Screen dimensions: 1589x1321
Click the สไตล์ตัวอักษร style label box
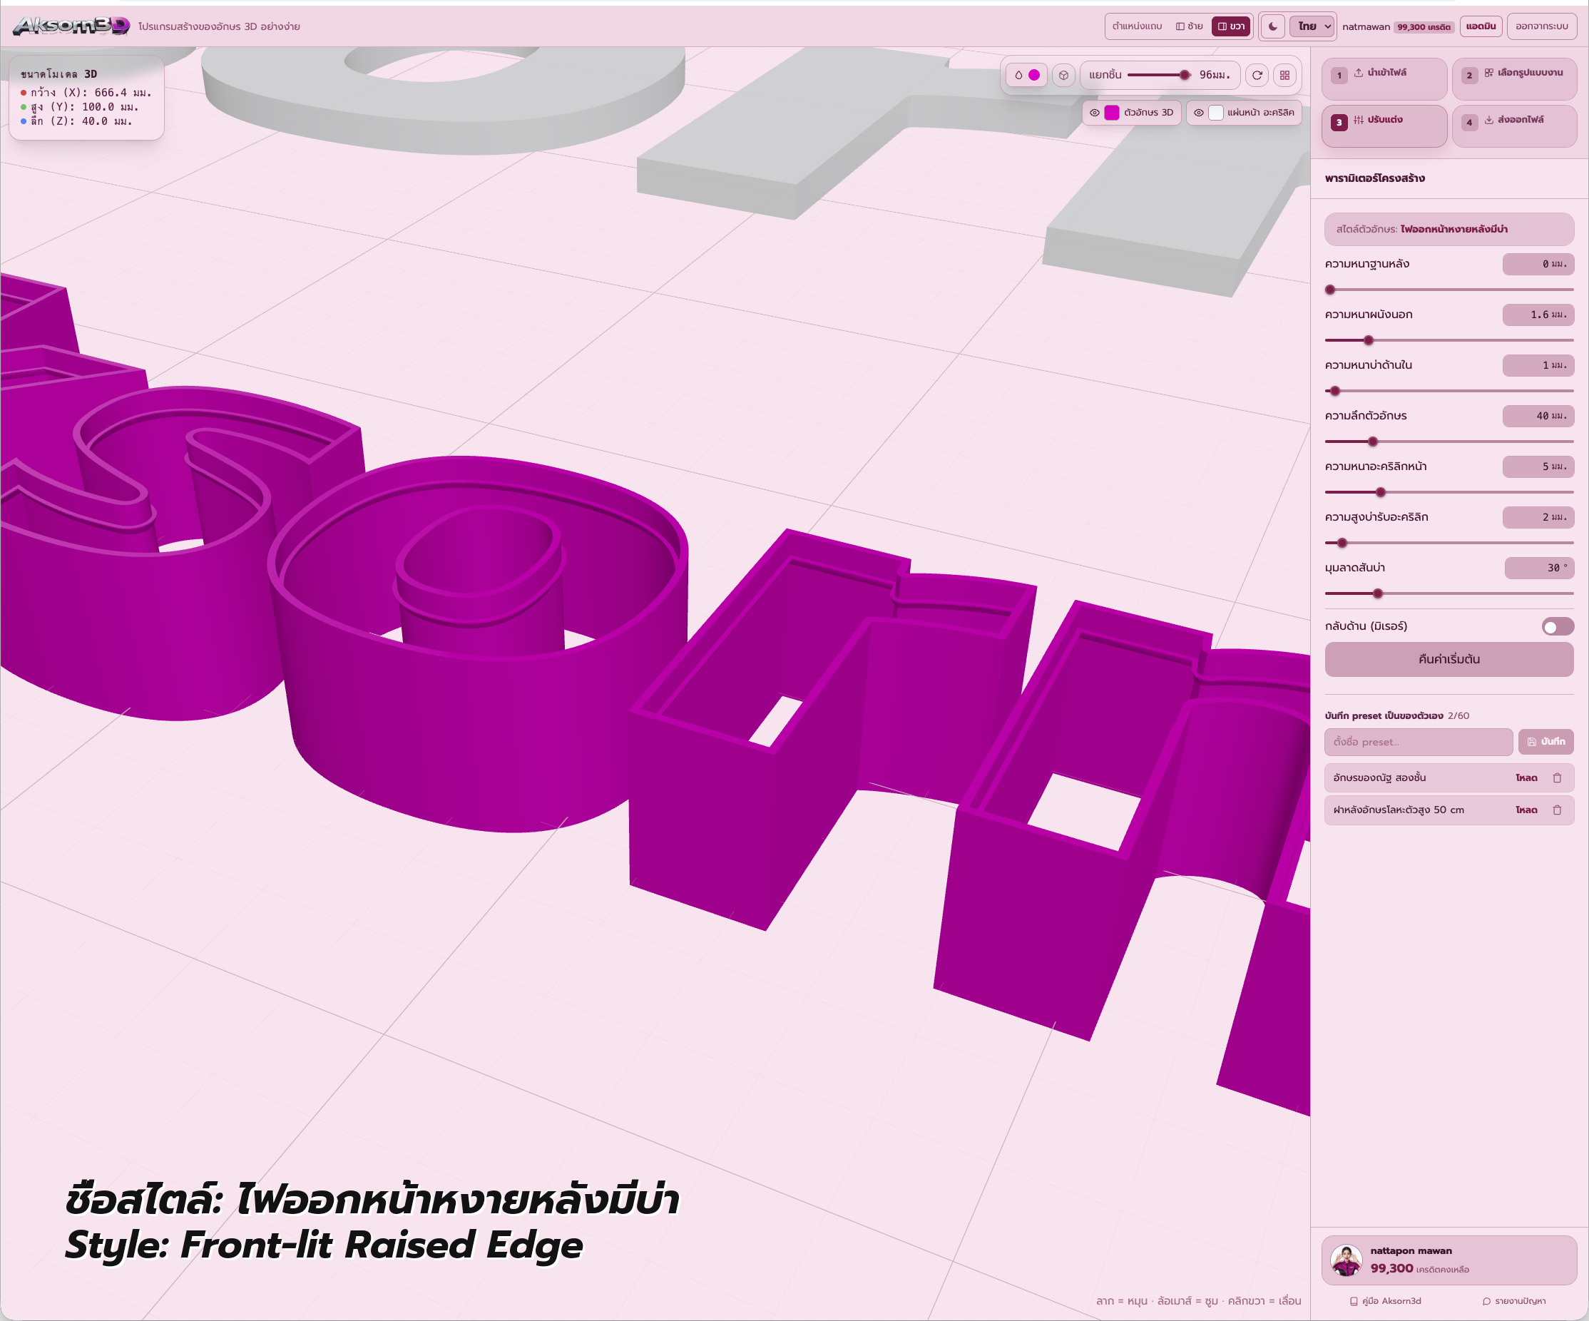click(x=1449, y=229)
